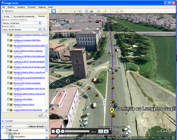Click the Add Placemark toolbar icon
The width and height of the screenshot is (177, 140).
pyautogui.click(x=61, y=11)
